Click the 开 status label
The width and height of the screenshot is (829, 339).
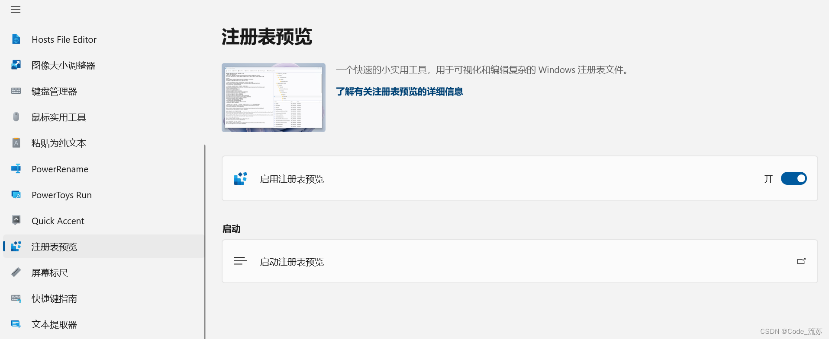768,179
